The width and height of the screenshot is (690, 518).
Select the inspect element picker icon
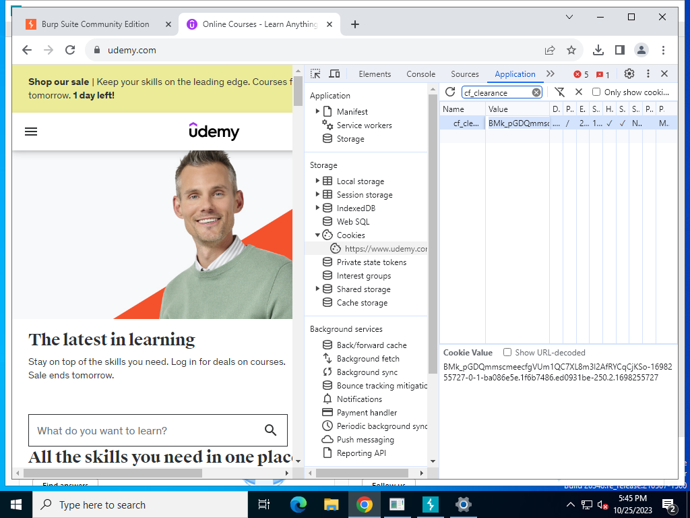315,74
